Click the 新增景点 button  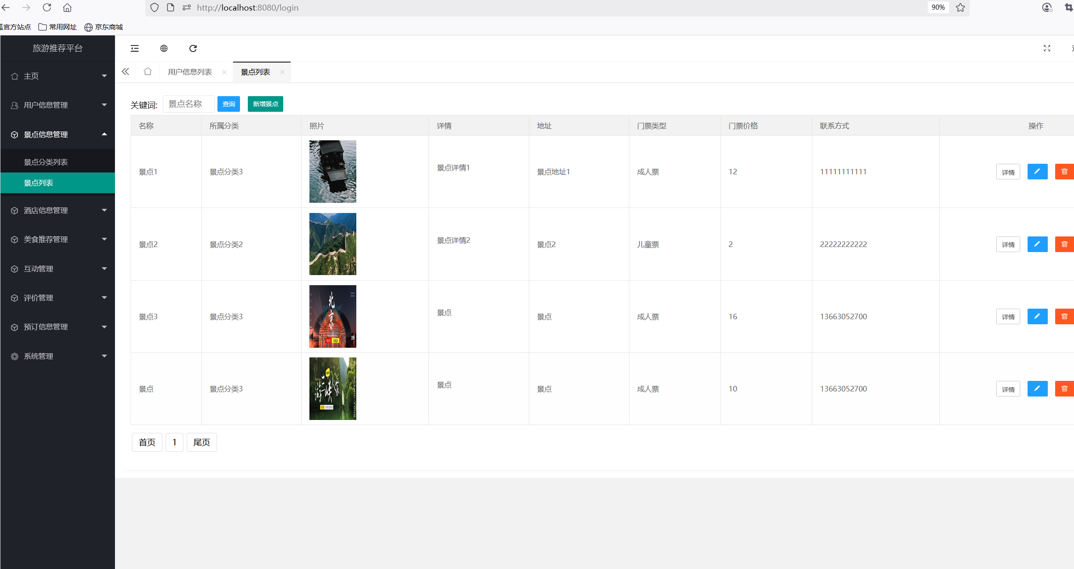click(x=265, y=104)
